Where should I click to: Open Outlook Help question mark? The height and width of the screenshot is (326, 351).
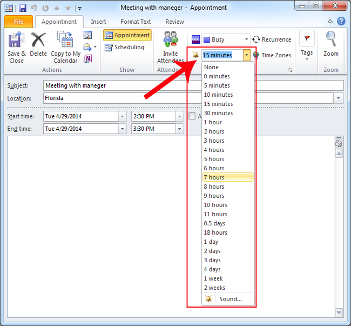click(341, 22)
